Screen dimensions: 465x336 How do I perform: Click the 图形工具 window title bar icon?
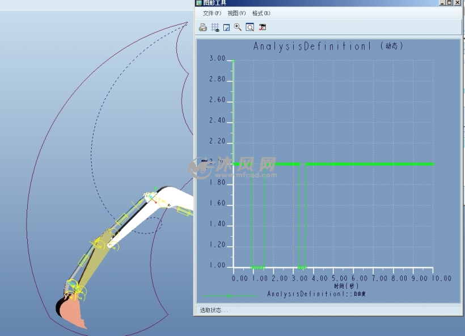(x=199, y=3)
